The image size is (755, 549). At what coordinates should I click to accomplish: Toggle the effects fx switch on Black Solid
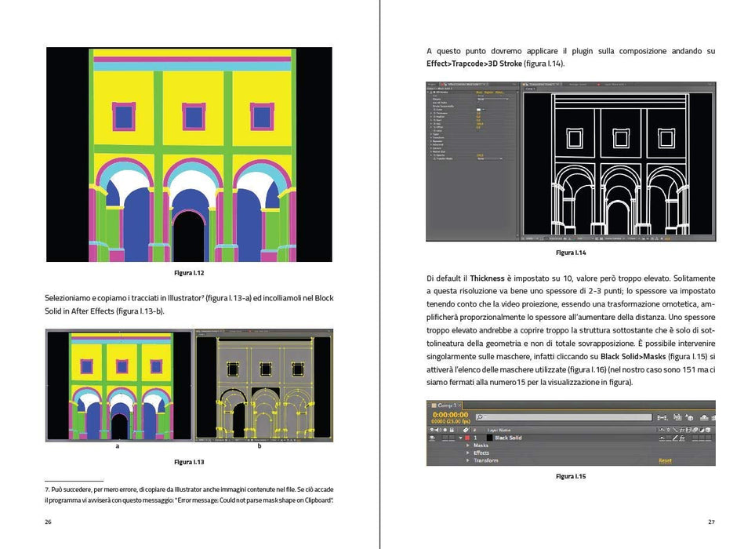click(682, 438)
